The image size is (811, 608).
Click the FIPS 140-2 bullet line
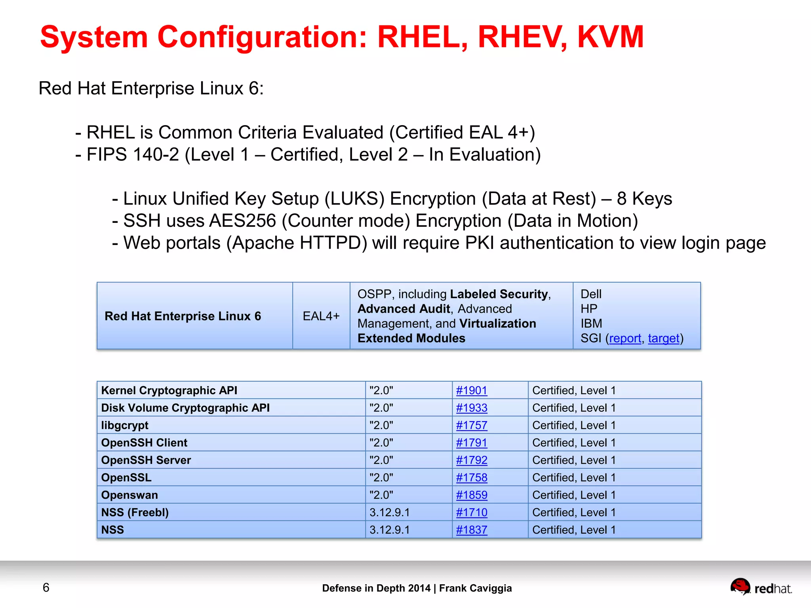tap(308, 154)
